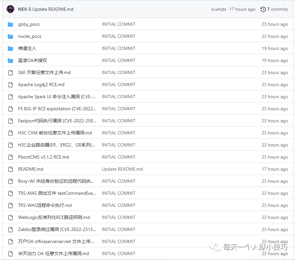The height and width of the screenshot is (260, 297).
Task: Open INITIAL COMMIT link in goby_pocs row
Action: coord(119,24)
